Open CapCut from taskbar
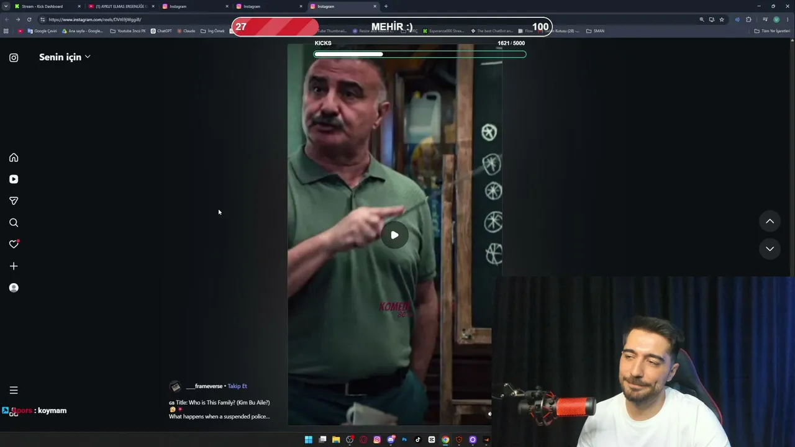The height and width of the screenshot is (447, 795). point(432,440)
